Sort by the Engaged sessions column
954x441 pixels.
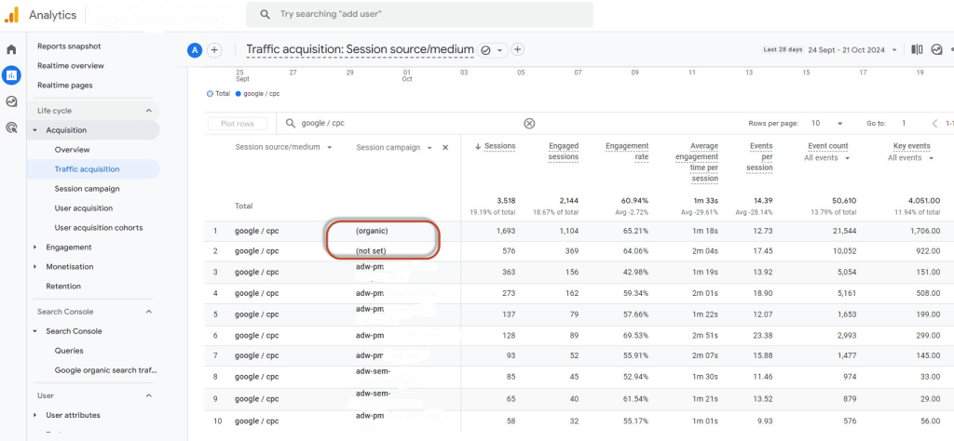[x=564, y=152]
